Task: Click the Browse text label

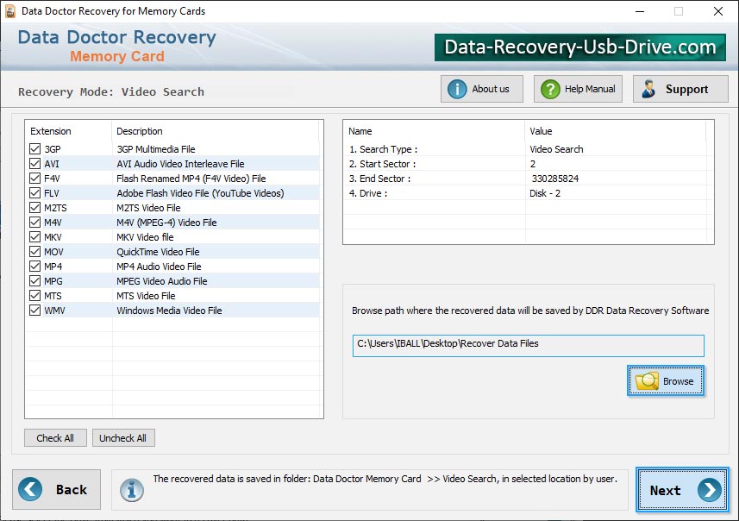Action: [678, 381]
